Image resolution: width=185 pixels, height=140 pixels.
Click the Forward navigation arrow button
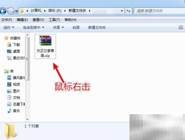pyautogui.click(x=11, y=11)
